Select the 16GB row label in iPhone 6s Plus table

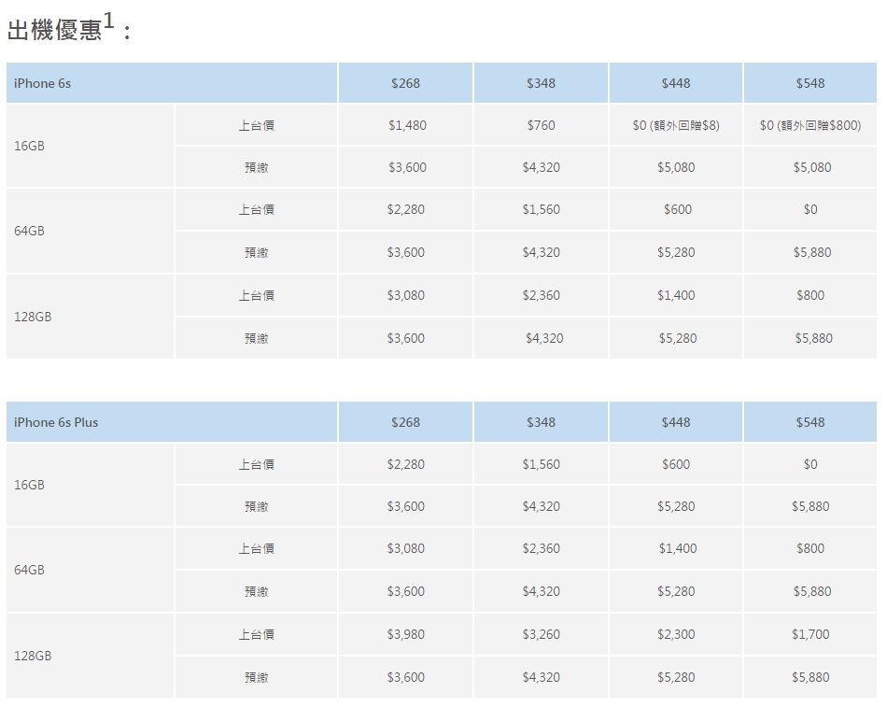coord(30,485)
